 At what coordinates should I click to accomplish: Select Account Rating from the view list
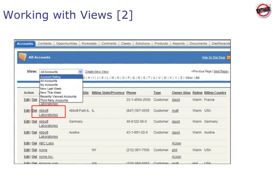(50, 77)
